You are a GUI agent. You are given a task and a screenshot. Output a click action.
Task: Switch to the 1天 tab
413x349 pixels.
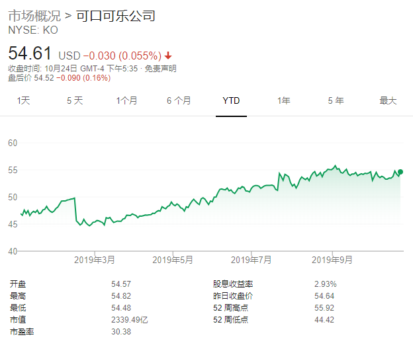pyautogui.click(x=23, y=100)
